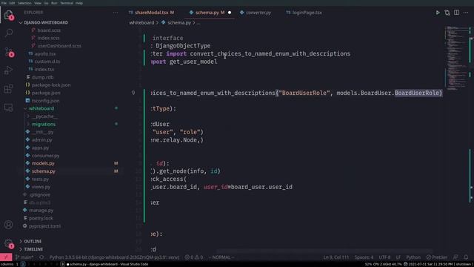Expand the TIMELINE section
Image resolution: width=474 pixels, height=267 pixels.
coord(33,249)
